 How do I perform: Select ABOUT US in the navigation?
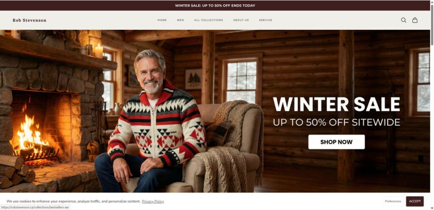241,20
